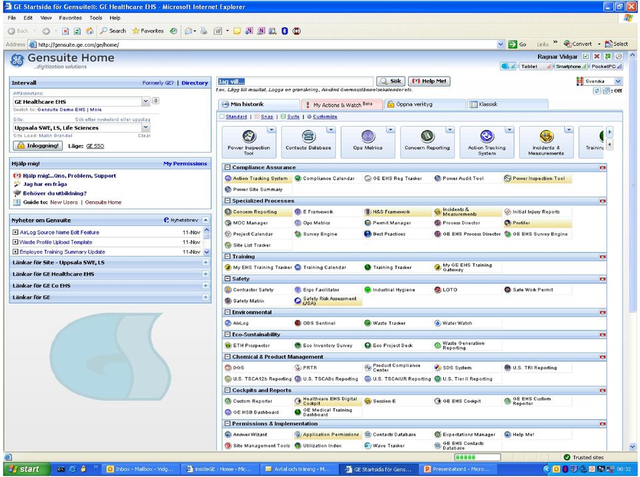Click the AirLog icon
Screen dimensions: 640x477
click(x=228, y=322)
